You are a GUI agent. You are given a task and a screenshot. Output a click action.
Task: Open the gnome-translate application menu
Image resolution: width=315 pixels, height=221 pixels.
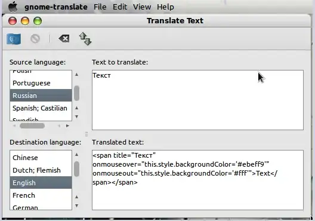(56, 7)
